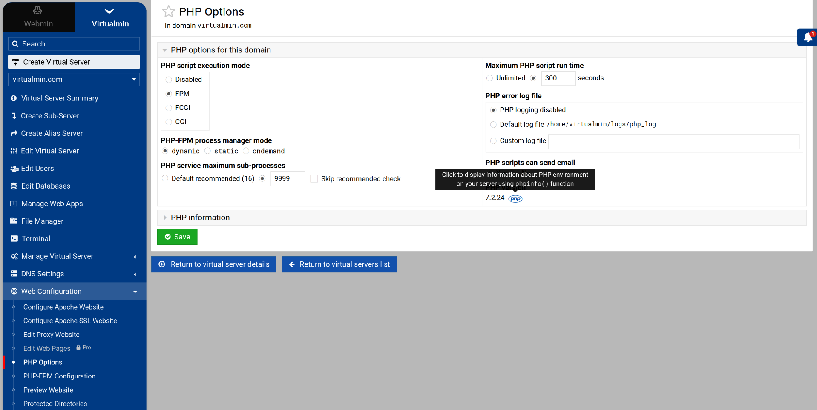Open Virtual Server Summary
This screenshot has width=817, height=410.
[x=60, y=98]
